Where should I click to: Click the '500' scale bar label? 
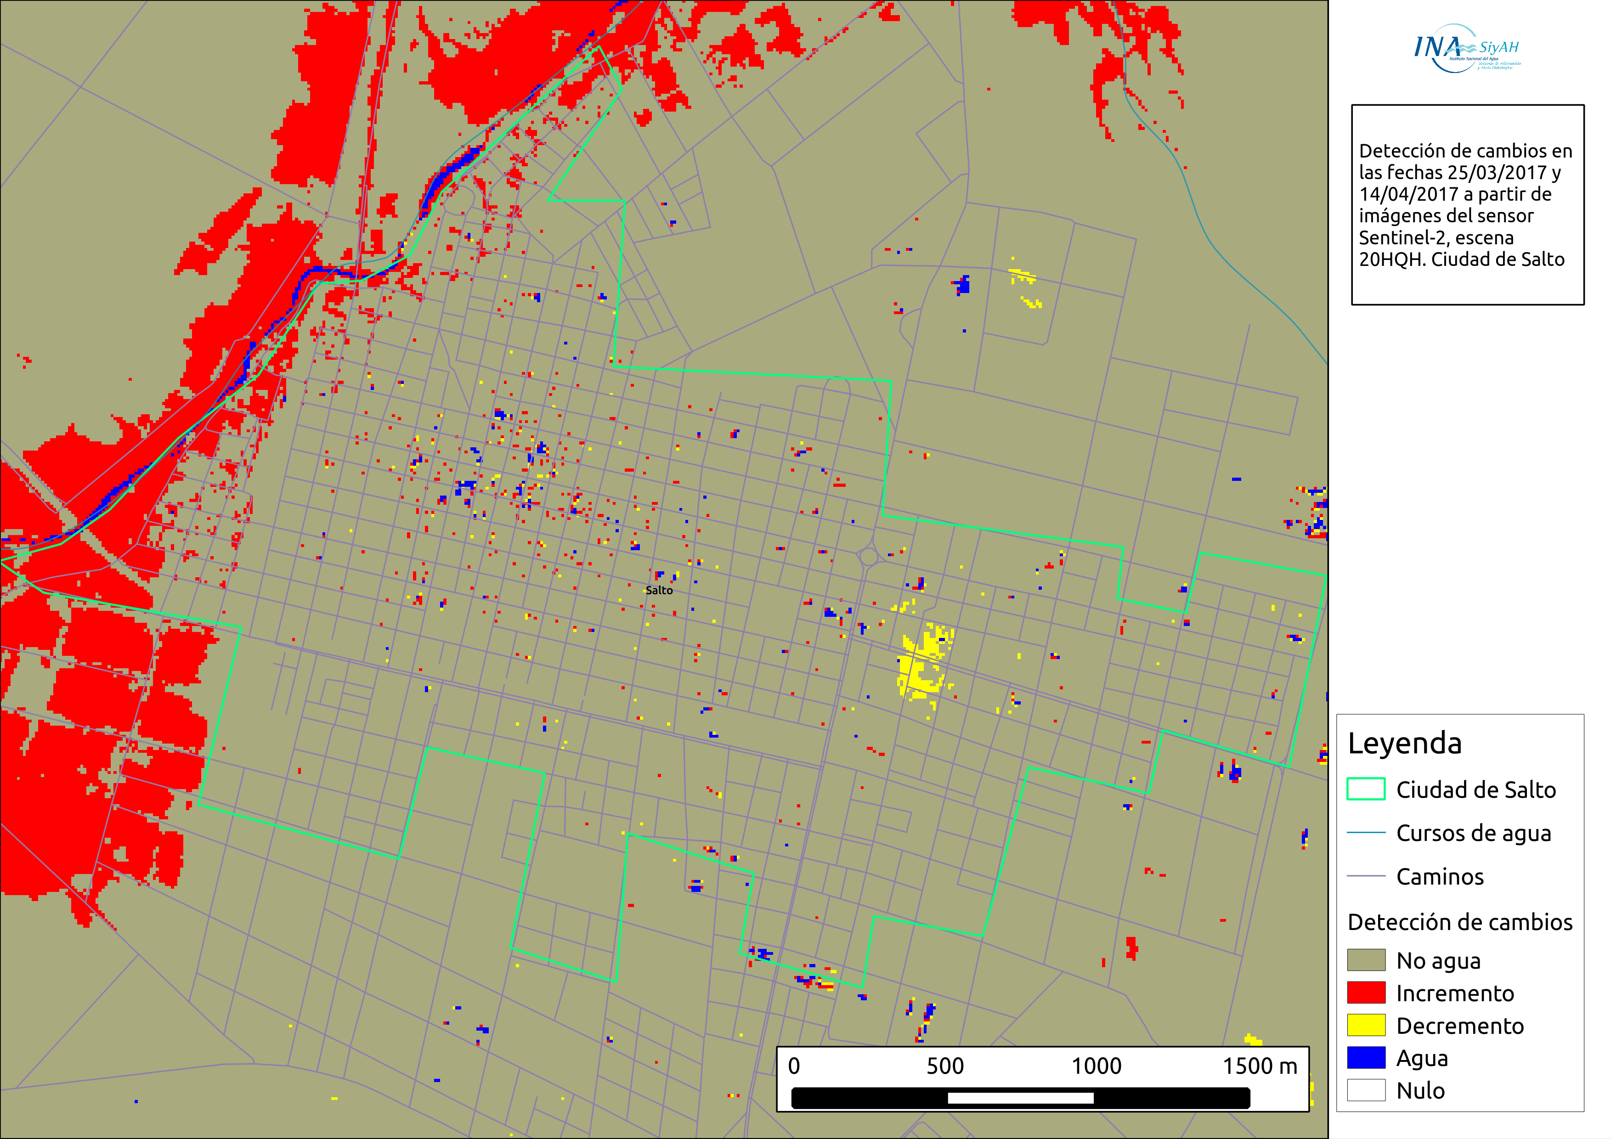click(x=944, y=1066)
